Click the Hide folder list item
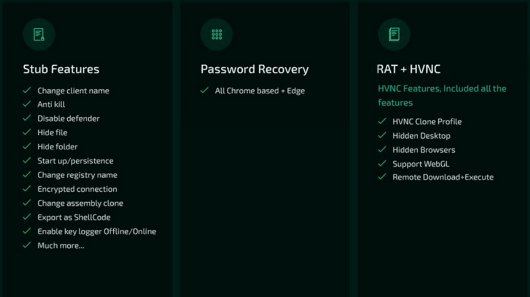 tap(57, 147)
